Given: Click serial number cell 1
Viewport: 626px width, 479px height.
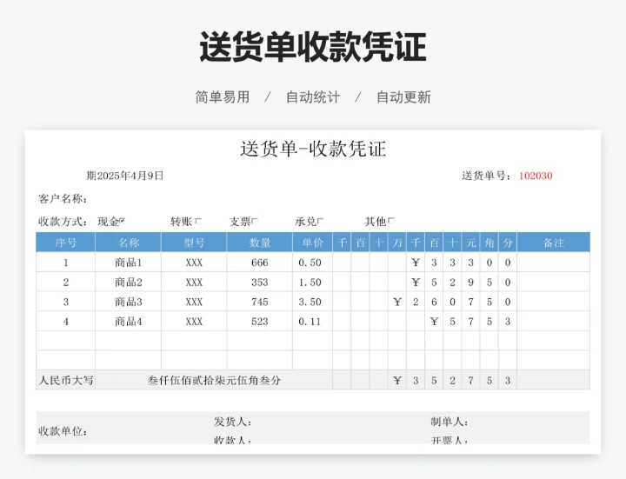Looking at the screenshot, I should [65, 263].
